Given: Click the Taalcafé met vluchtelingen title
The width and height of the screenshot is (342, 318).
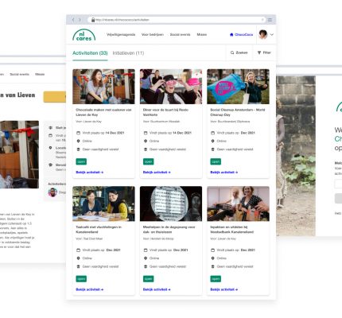Looking at the screenshot, I should [x=99, y=230].
